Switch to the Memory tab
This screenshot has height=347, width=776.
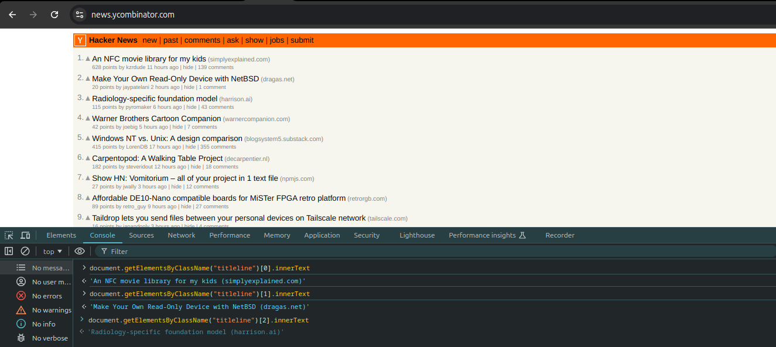277,235
